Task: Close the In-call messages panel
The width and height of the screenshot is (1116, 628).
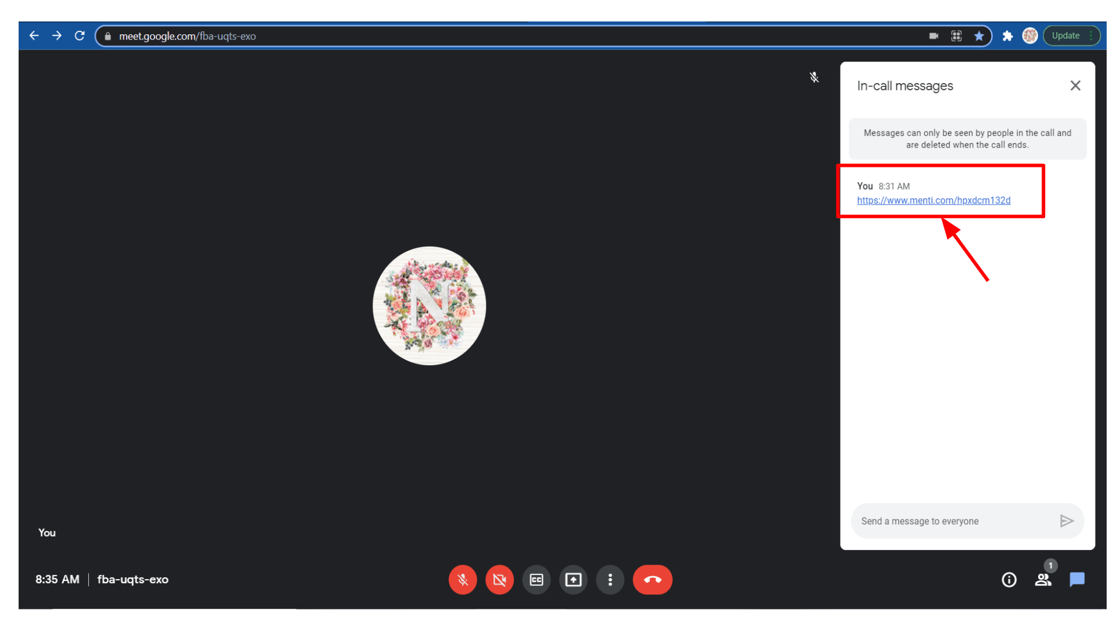Action: (1075, 86)
